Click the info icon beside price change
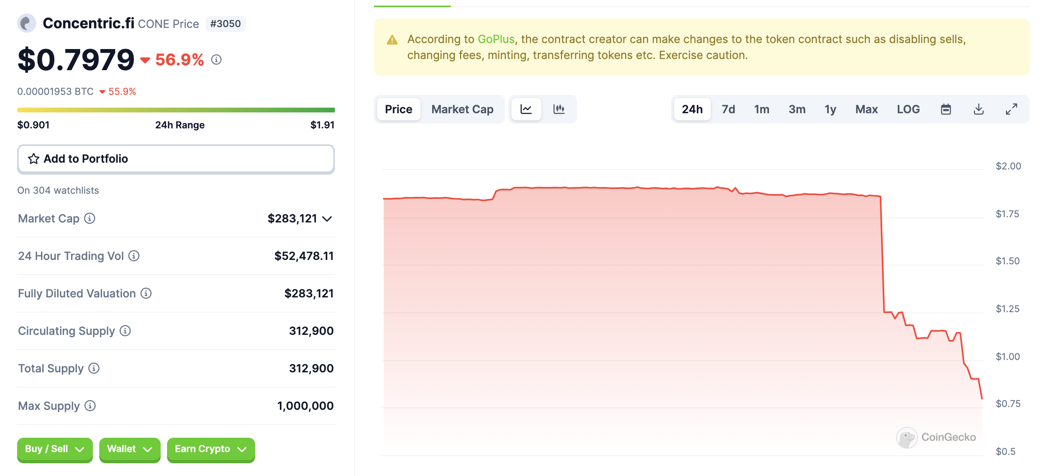This screenshot has width=1058, height=476. (216, 60)
